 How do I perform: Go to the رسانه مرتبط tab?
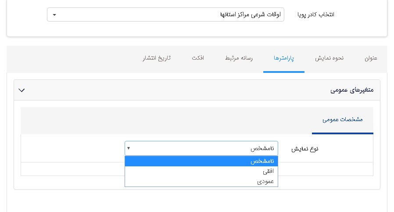pyautogui.click(x=239, y=58)
